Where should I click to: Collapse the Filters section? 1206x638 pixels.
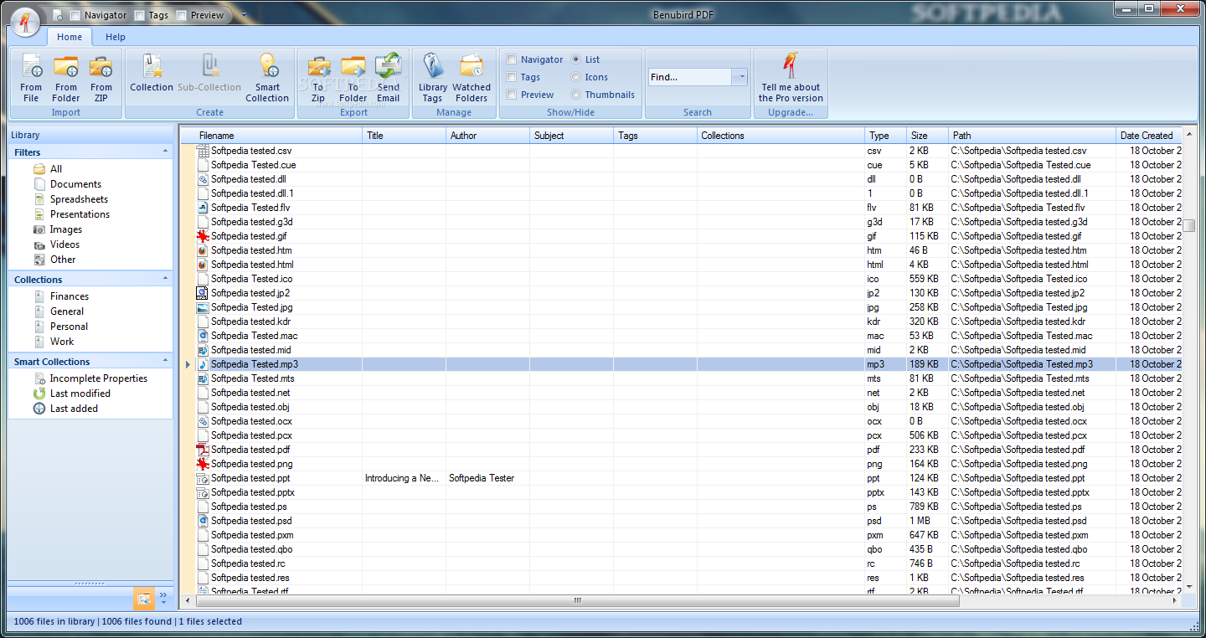165,152
